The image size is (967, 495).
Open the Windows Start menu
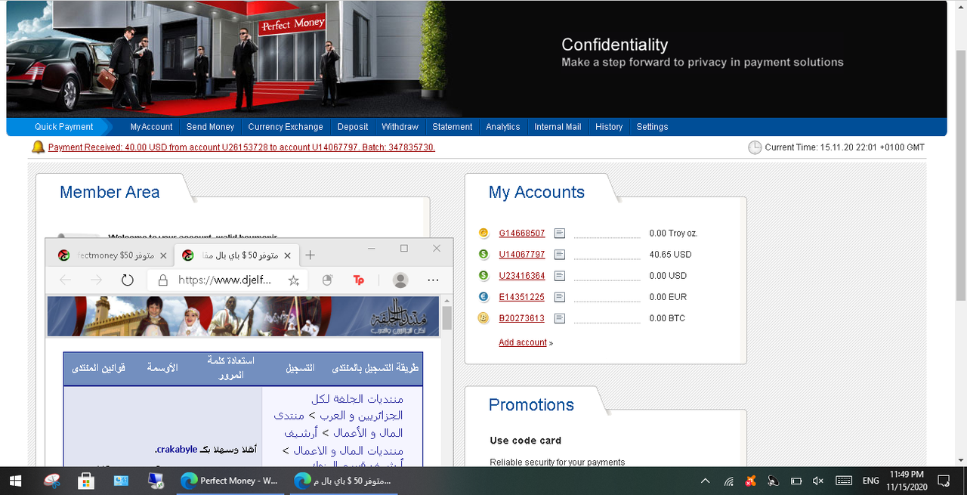pyautogui.click(x=16, y=481)
